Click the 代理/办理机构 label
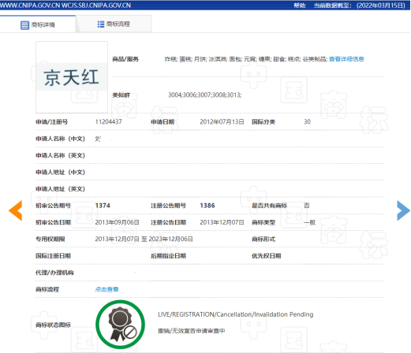Image resolution: width=411 pixels, height=353 pixels. coord(54,273)
